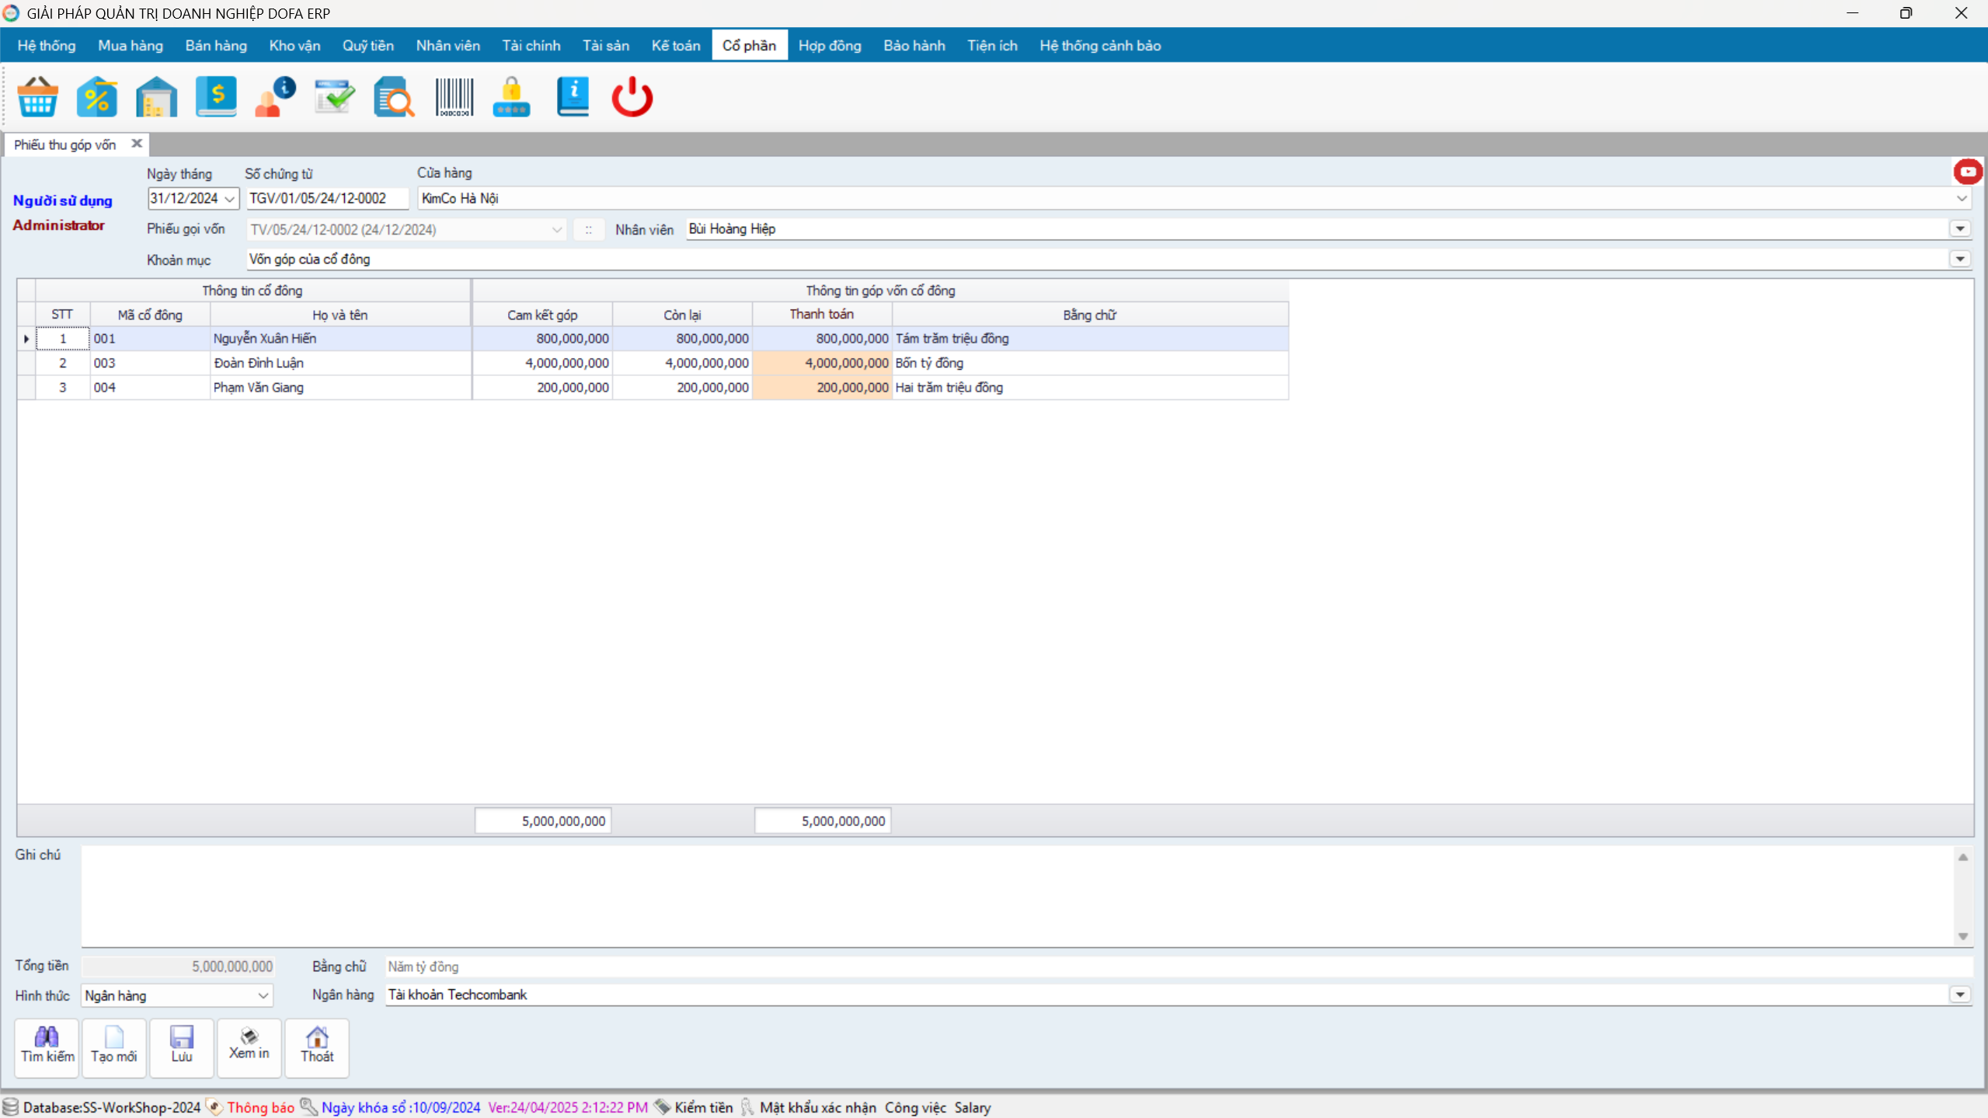
Task: Open the Hệ thống menu
Action: point(47,46)
